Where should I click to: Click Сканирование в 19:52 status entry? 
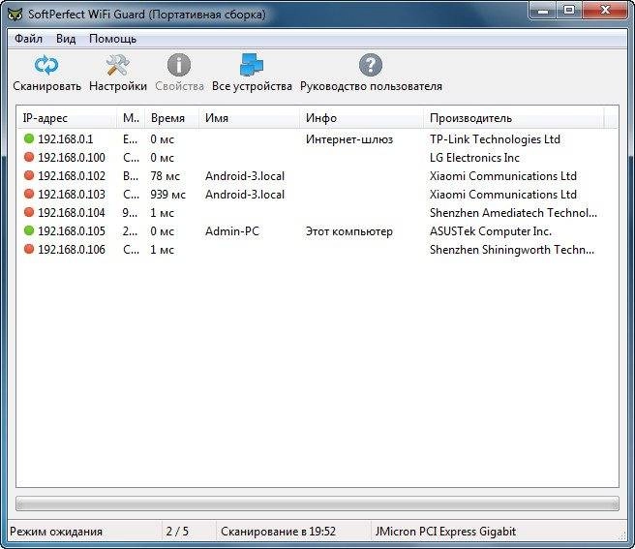tap(278, 532)
